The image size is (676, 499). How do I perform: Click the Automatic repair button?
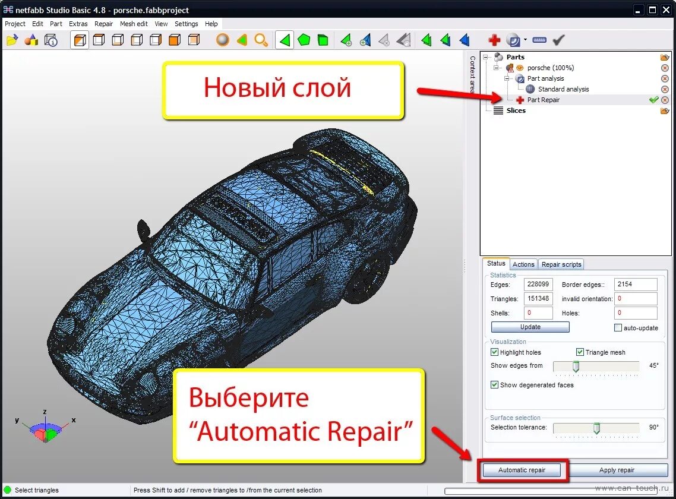[522, 470]
